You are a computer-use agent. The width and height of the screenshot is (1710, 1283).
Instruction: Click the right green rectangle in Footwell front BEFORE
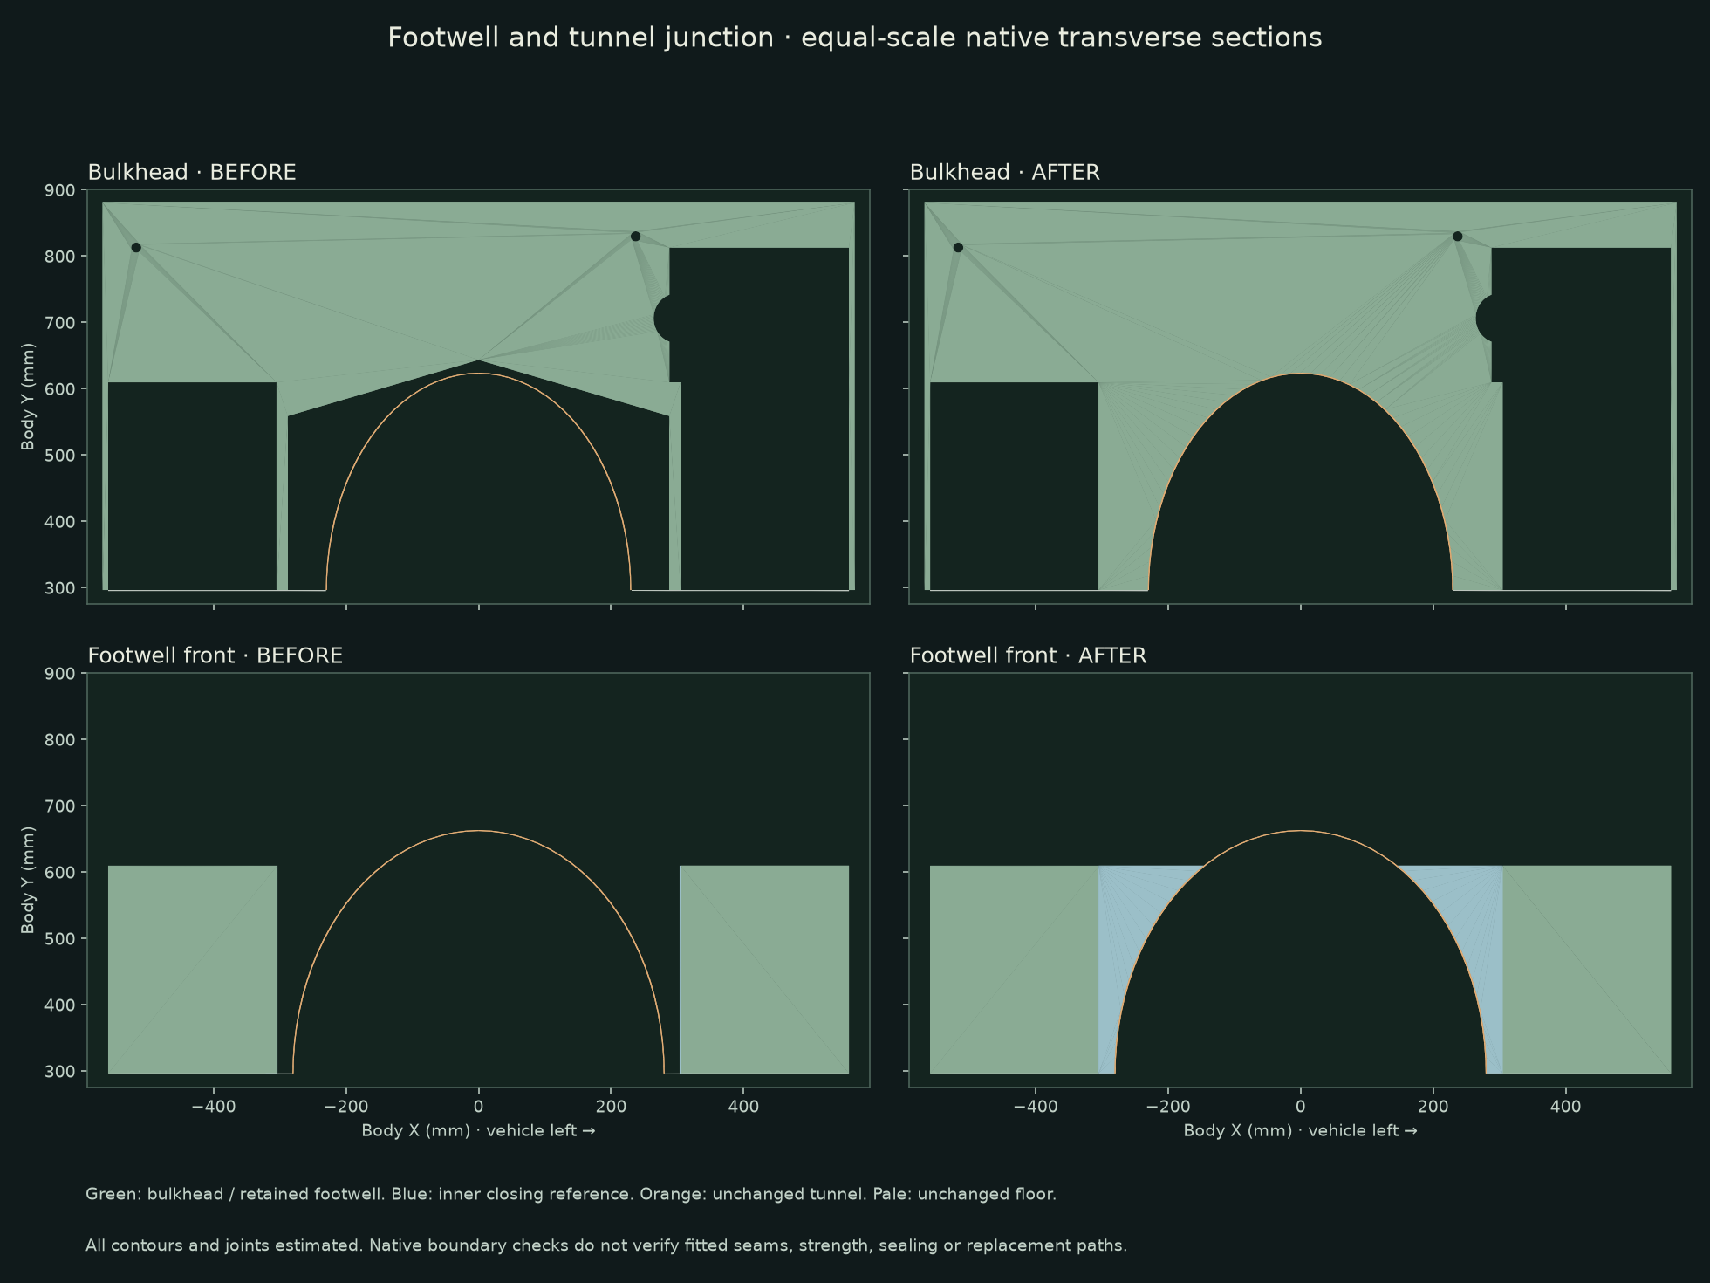pos(764,970)
